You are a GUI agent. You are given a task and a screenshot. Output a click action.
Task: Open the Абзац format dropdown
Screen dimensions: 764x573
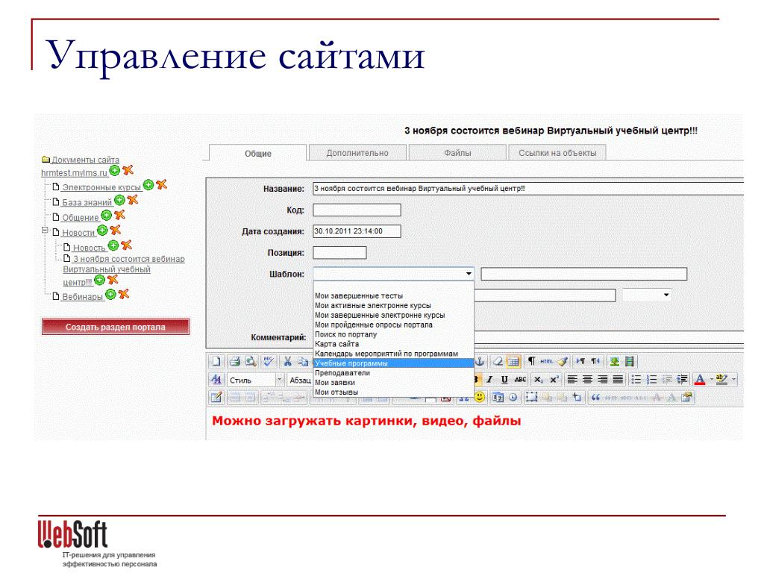pos(300,380)
